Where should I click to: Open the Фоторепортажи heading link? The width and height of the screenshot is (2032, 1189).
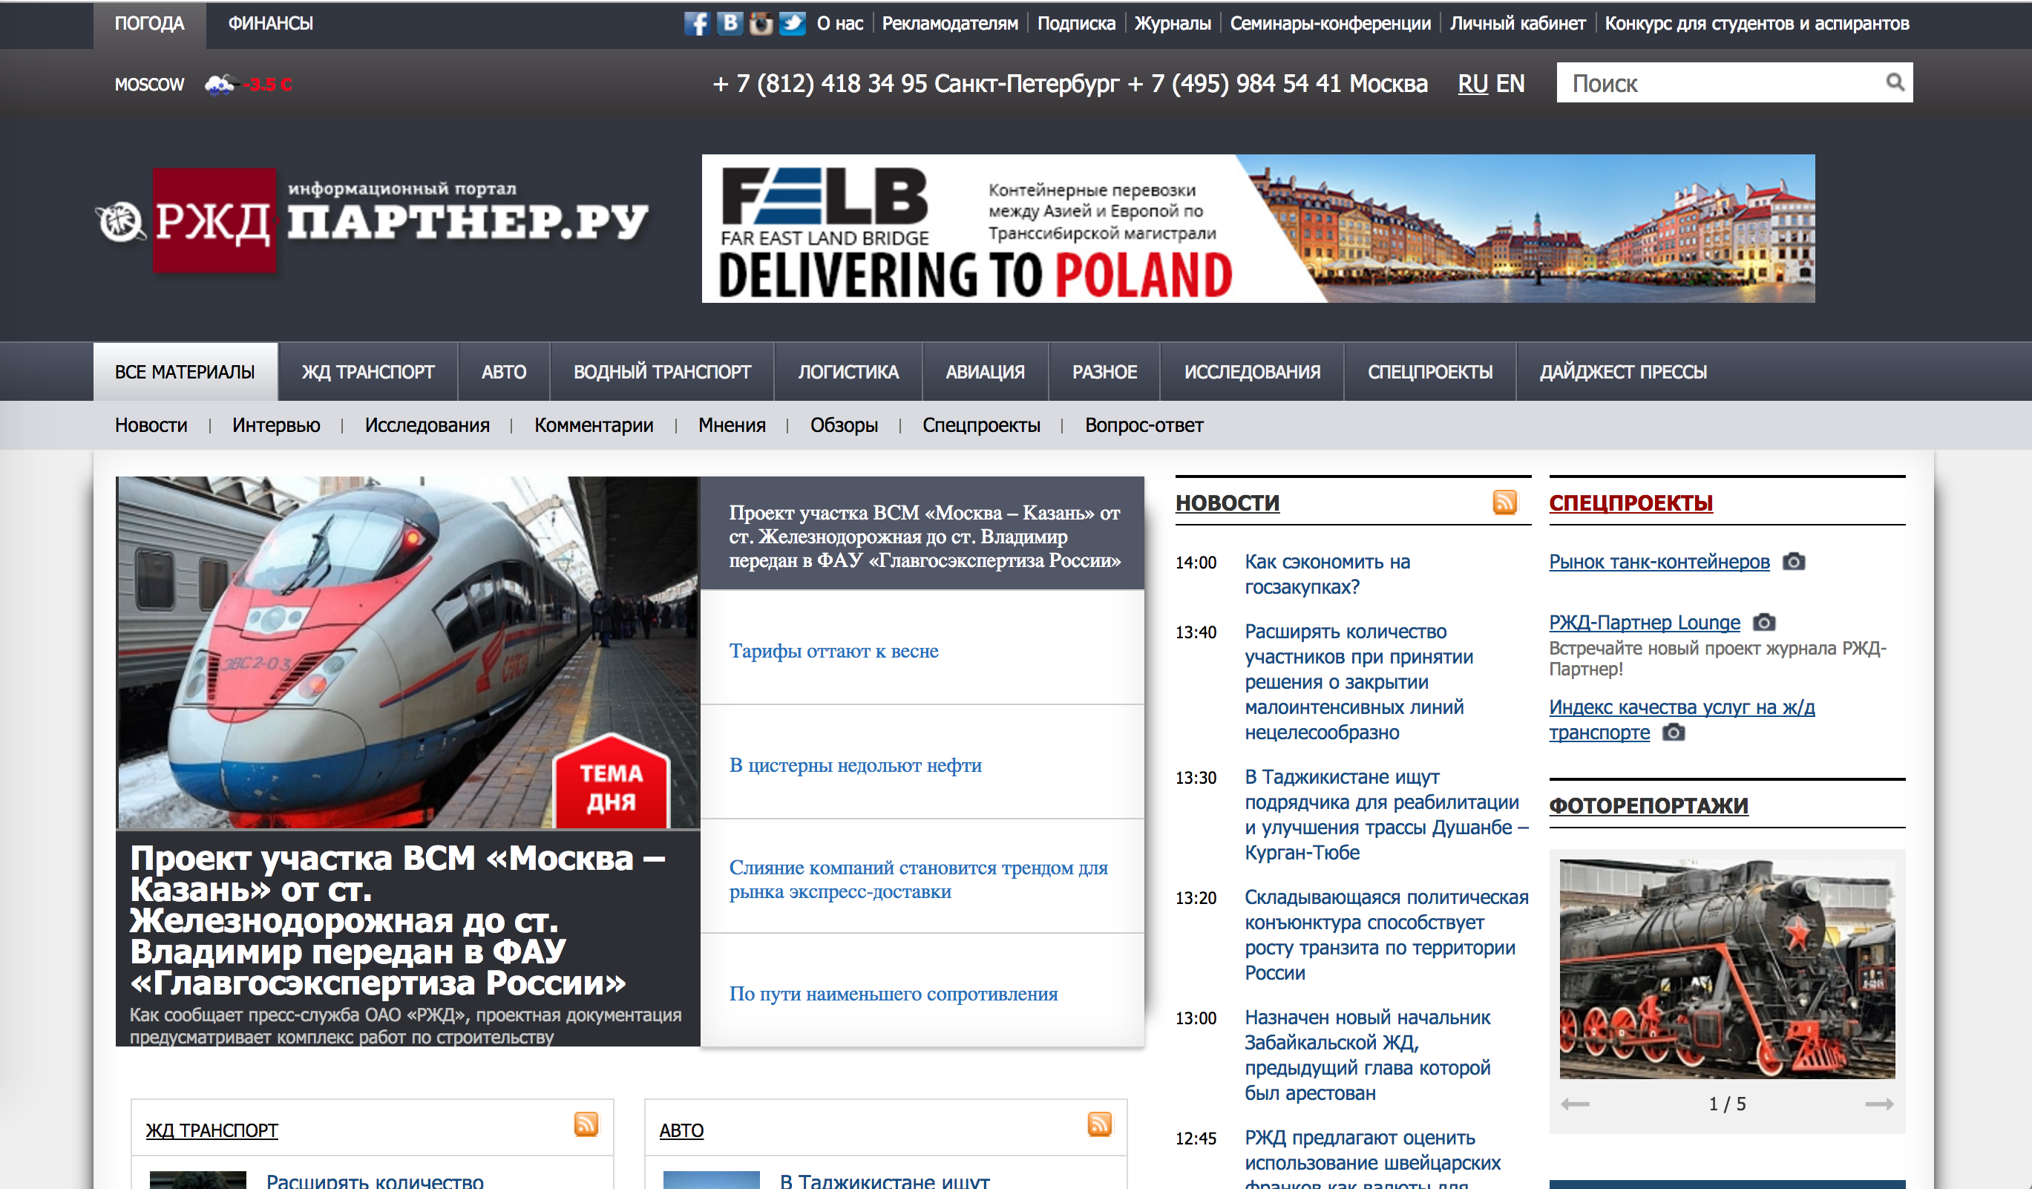(x=1648, y=805)
